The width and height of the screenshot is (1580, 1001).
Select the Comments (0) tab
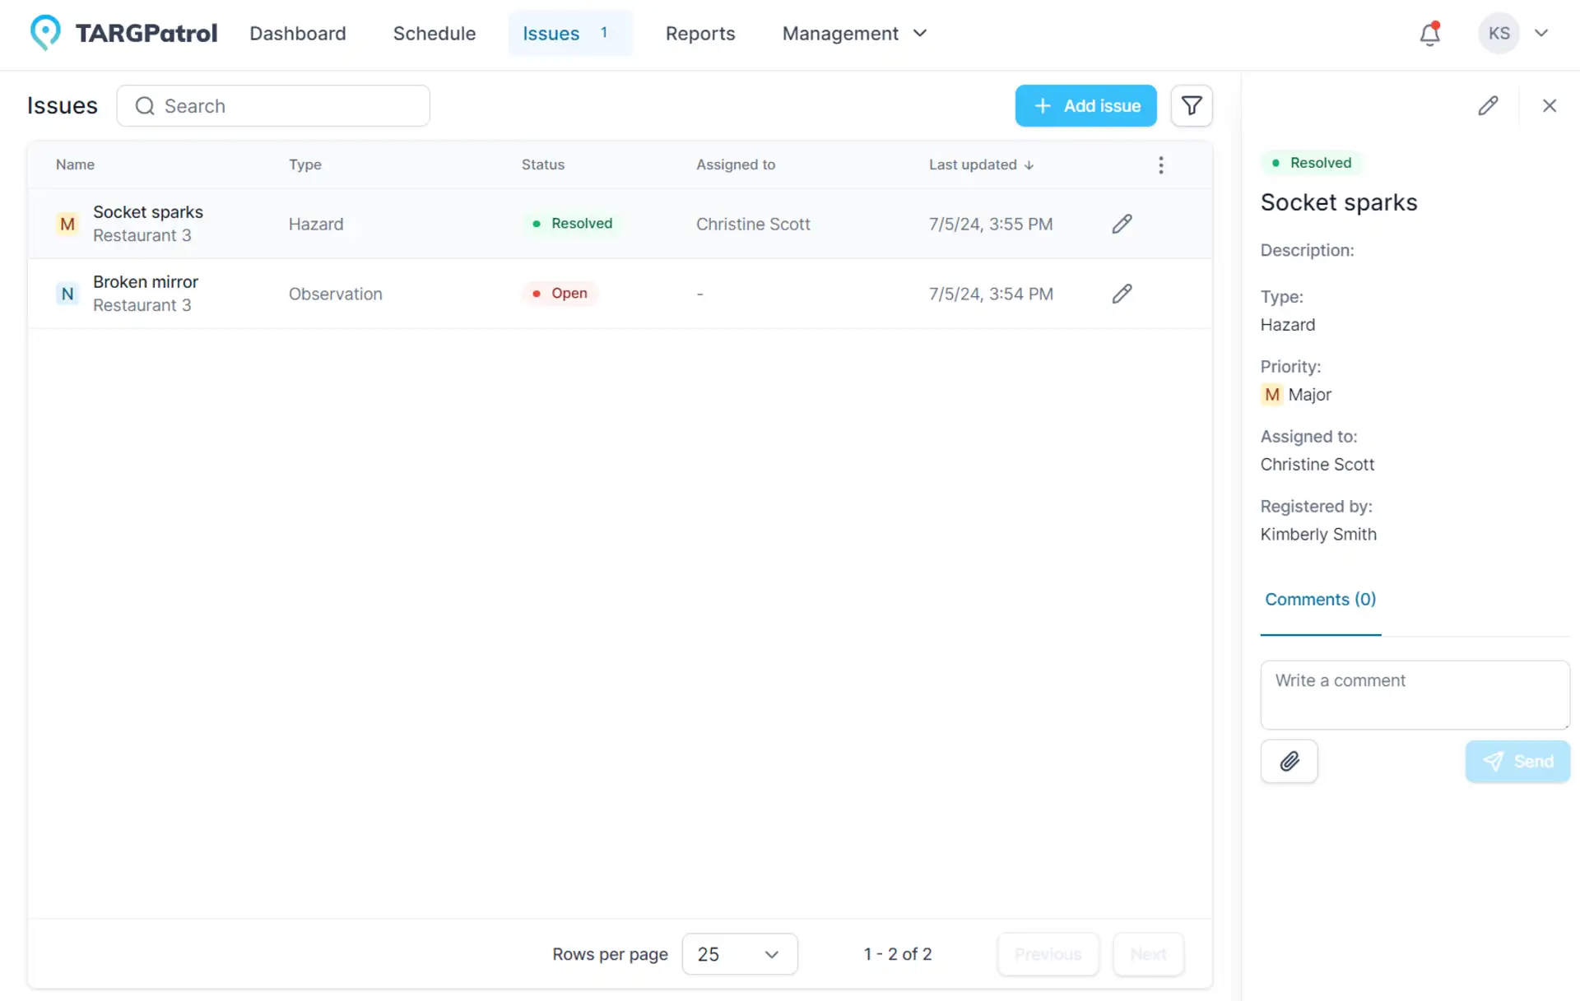1319,599
